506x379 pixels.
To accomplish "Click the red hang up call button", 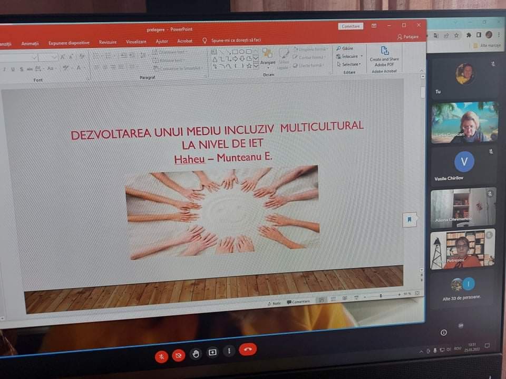I will (x=247, y=349).
